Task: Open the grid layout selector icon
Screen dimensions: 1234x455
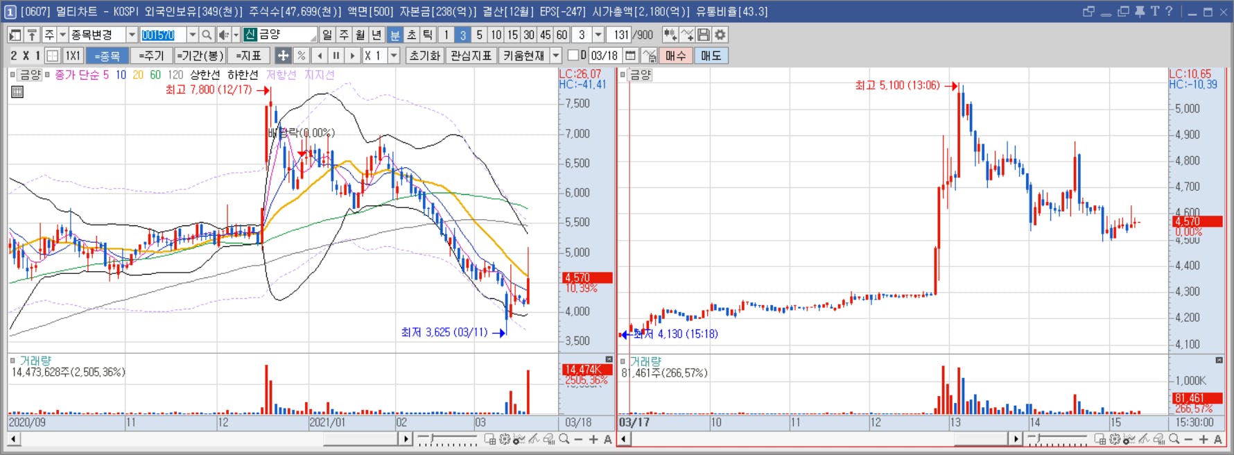Action: (x=52, y=55)
